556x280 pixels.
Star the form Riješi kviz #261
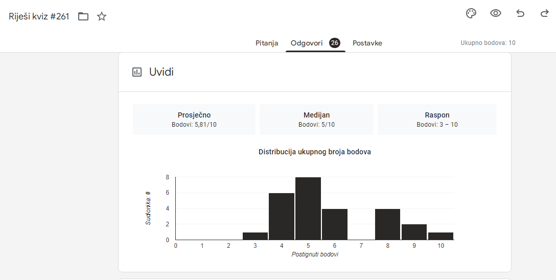(x=102, y=16)
